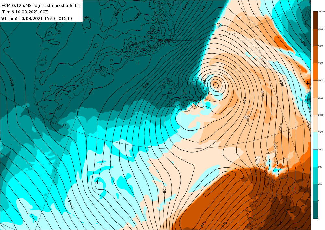The image size is (325, 230).
Task: Click the H marker near Greenland's southern tip
Action: 52,114
